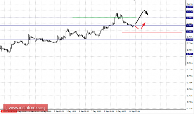This screenshot has width=194, height=114.
Task: Select the red horizontal support line
Action: [x=152, y=32]
